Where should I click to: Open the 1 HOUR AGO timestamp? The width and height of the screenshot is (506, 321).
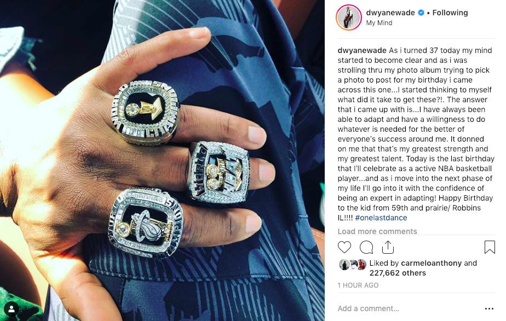click(358, 285)
